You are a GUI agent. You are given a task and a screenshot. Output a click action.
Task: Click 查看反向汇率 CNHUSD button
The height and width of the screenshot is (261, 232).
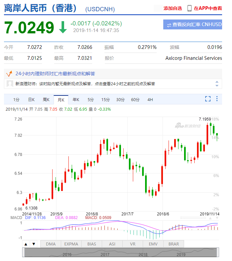[x=192, y=24]
